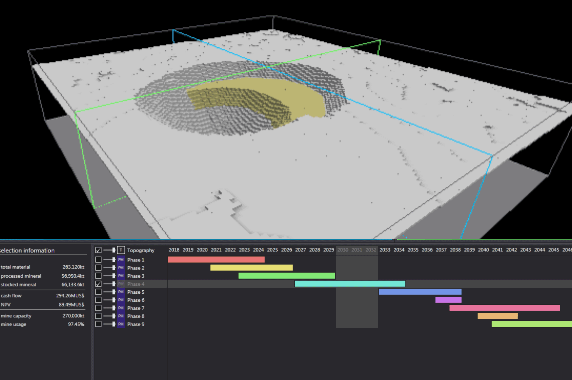Click the Phase 9 PH icon in timeline
The height and width of the screenshot is (380, 572).
[122, 324]
